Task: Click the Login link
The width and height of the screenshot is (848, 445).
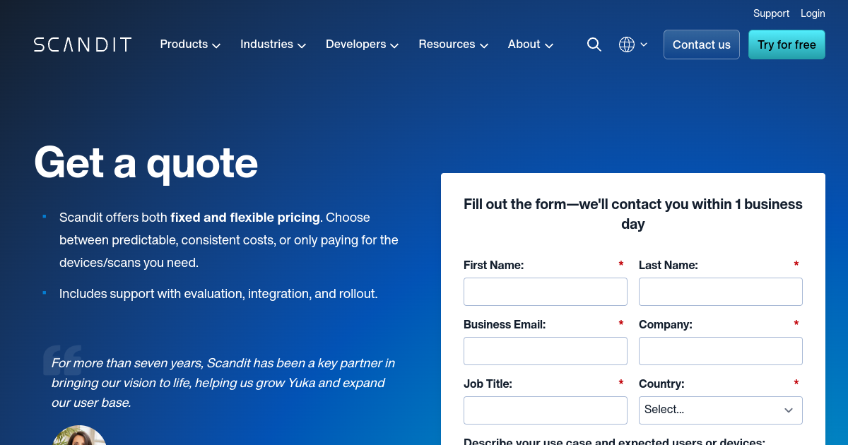Action: [813, 13]
